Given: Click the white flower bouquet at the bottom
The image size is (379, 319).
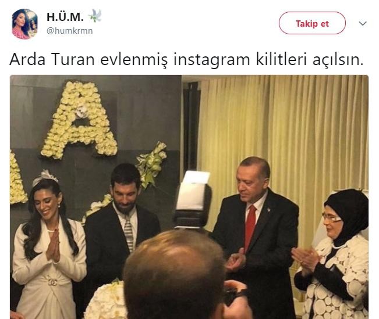Looking at the screenshot, I should (107, 300).
